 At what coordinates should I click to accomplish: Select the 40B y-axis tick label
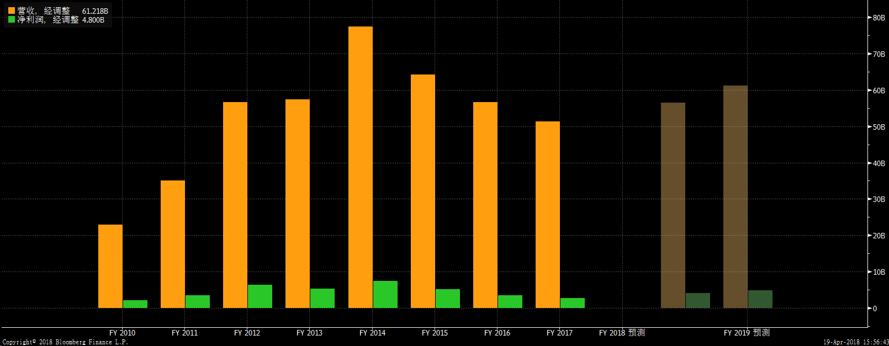point(879,163)
